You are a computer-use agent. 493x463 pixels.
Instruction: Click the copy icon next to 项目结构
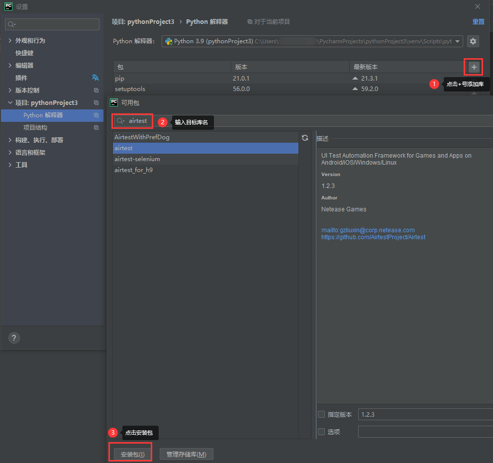[x=96, y=128]
